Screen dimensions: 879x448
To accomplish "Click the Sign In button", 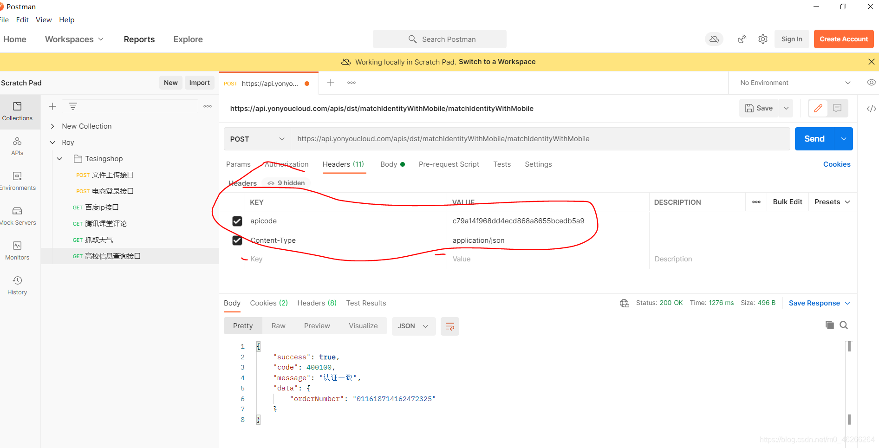I will (x=792, y=39).
